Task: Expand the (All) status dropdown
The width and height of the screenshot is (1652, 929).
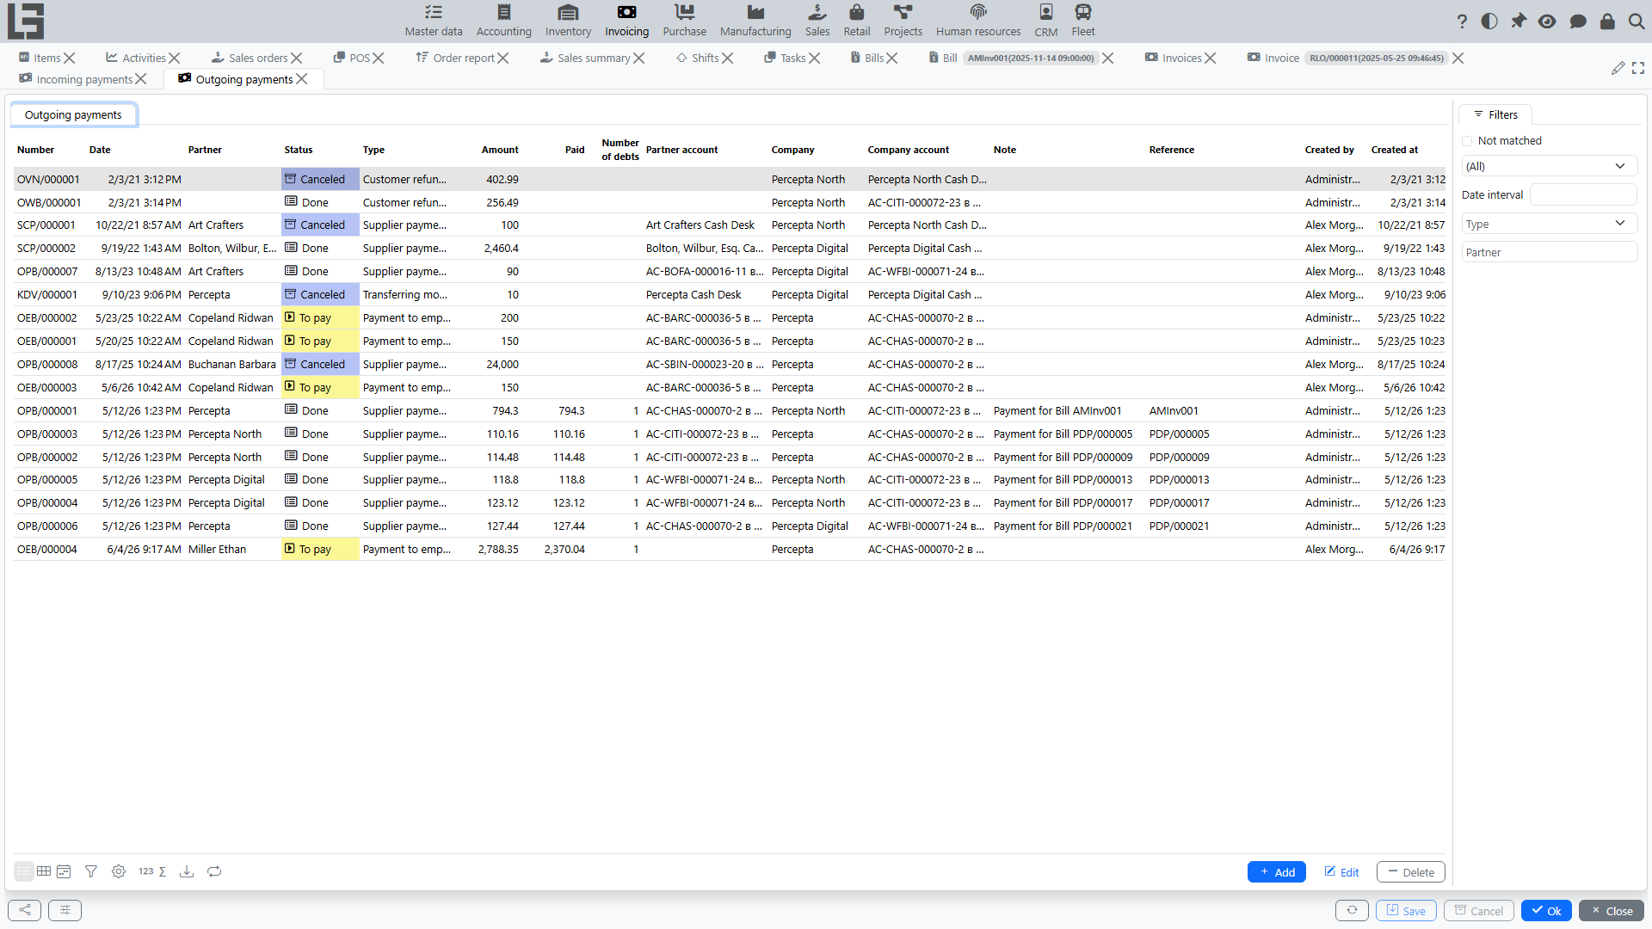Action: [x=1549, y=166]
